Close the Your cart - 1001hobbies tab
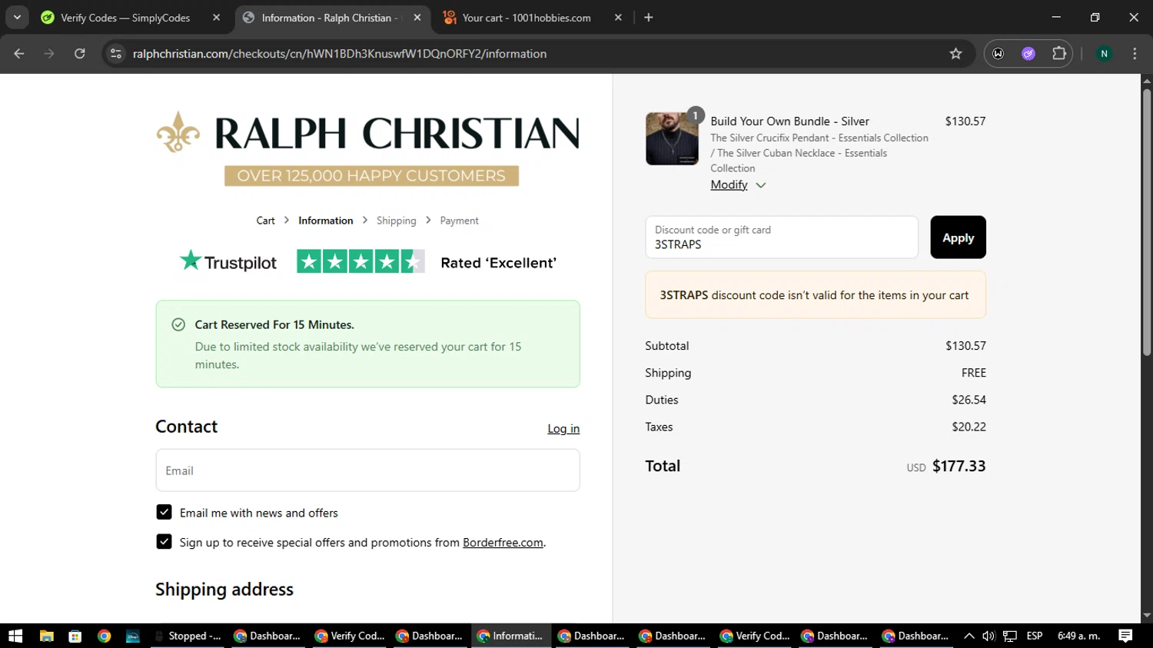Image resolution: width=1153 pixels, height=648 pixels. tap(618, 18)
